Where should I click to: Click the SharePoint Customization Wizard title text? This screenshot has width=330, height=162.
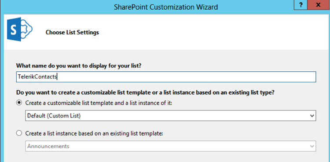coord(166,7)
